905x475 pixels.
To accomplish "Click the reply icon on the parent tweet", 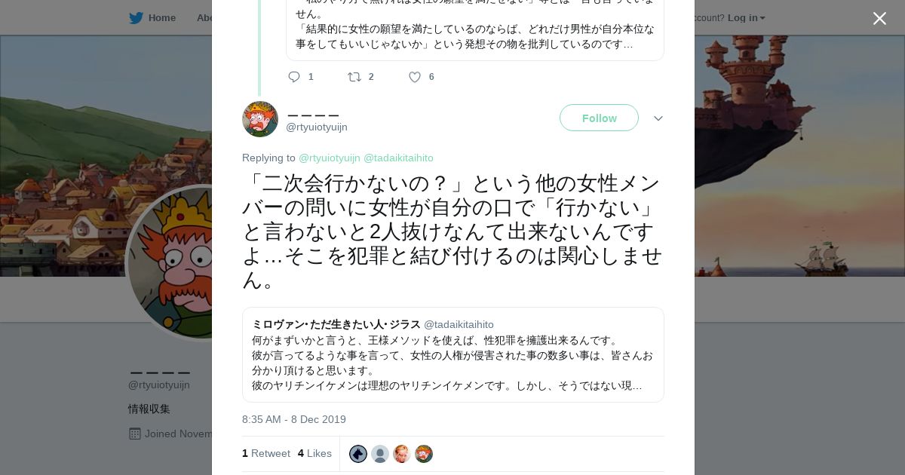I will pyautogui.click(x=294, y=77).
